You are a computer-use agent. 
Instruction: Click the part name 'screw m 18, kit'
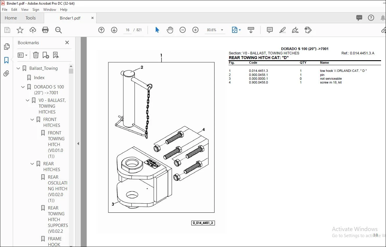click(331, 82)
